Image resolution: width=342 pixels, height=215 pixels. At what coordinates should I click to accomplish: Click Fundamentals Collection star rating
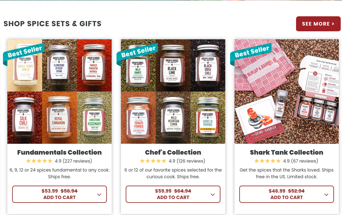39,161
